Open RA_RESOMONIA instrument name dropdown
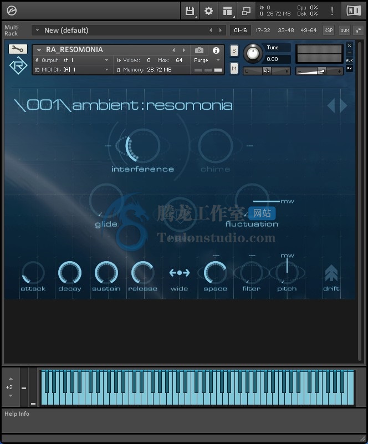The height and width of the screenshot is (444, 368). coord(39,50)
